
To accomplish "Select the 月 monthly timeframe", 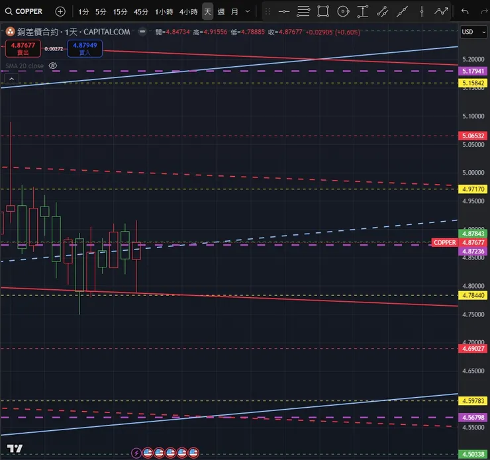I will [234, 12].
